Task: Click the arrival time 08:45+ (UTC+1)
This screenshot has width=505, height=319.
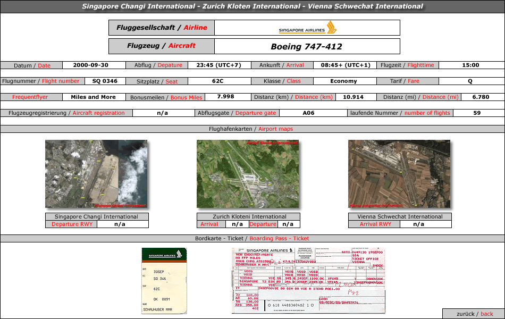Action: (x=346, y=65)
